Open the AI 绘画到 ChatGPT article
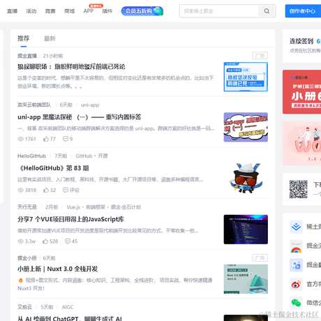 [70, 318]
